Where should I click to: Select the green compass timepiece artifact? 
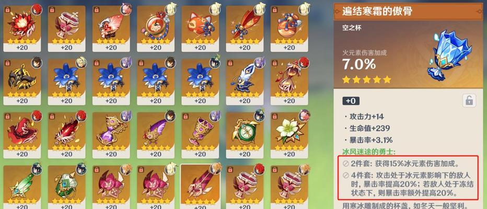coord(245,135)
